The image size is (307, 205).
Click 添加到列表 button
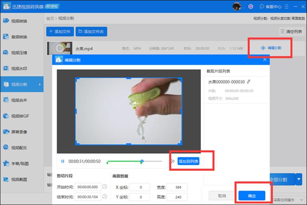[x=188, y=161]
